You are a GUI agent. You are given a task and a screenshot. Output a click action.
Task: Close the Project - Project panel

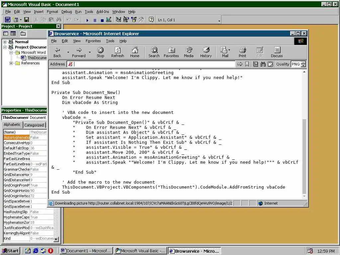click(x=58, y=26)
